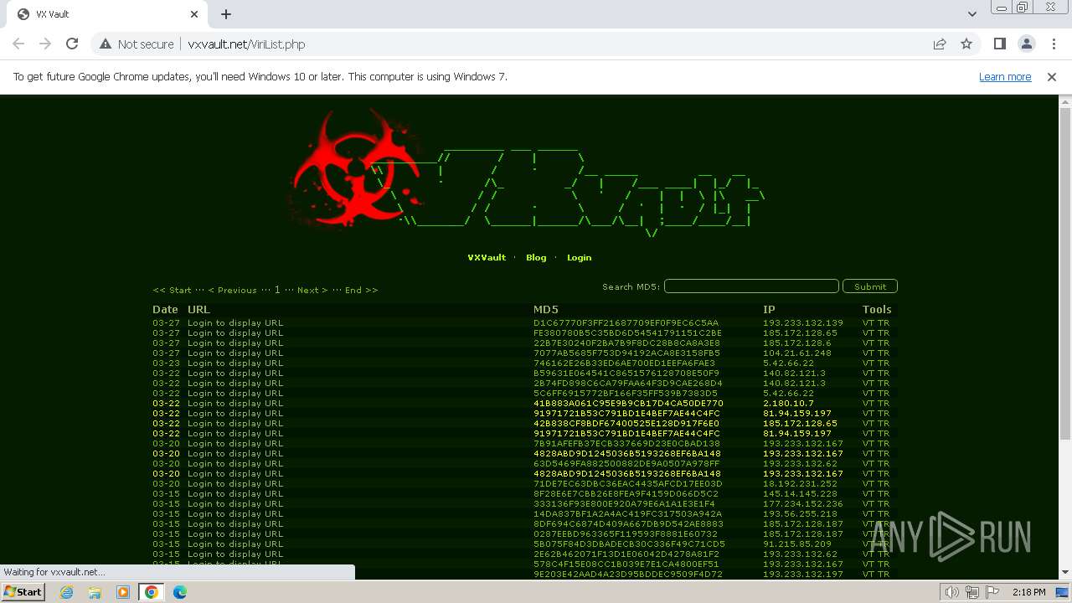Open the tab search chevron
This screenshot has height=603, width=1072.
pos(972,14)
